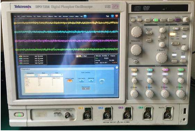Open the Cursors menu

tap(45, 17)
